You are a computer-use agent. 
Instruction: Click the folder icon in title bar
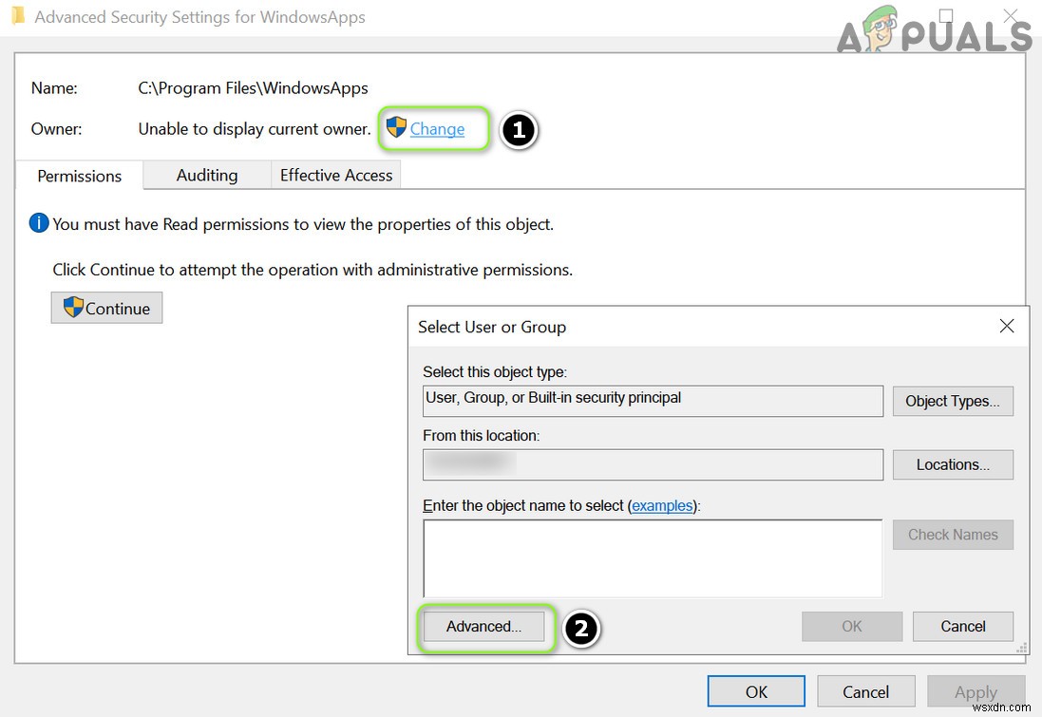tap(18, 16)
